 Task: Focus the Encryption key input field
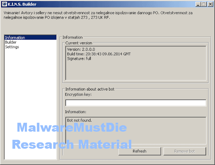[136, 103]
